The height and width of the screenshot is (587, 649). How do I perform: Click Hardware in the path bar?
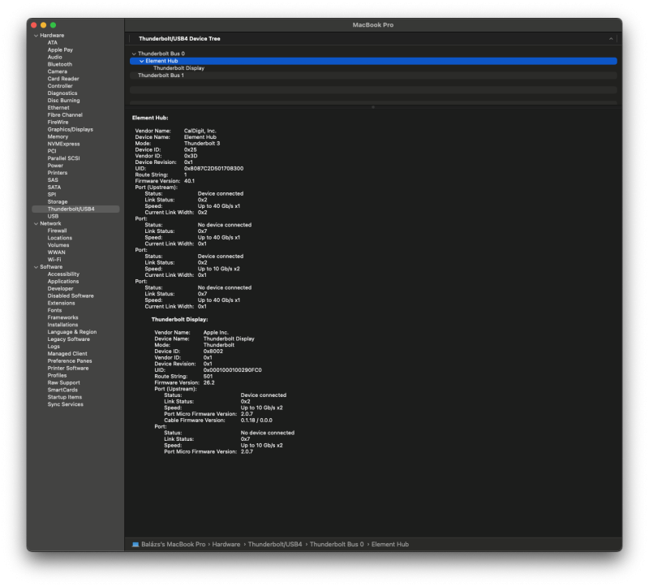226,544
